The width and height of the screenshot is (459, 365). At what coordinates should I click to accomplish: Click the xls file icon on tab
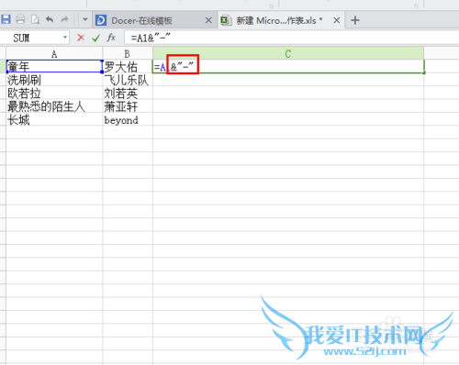tap(226, 20)
